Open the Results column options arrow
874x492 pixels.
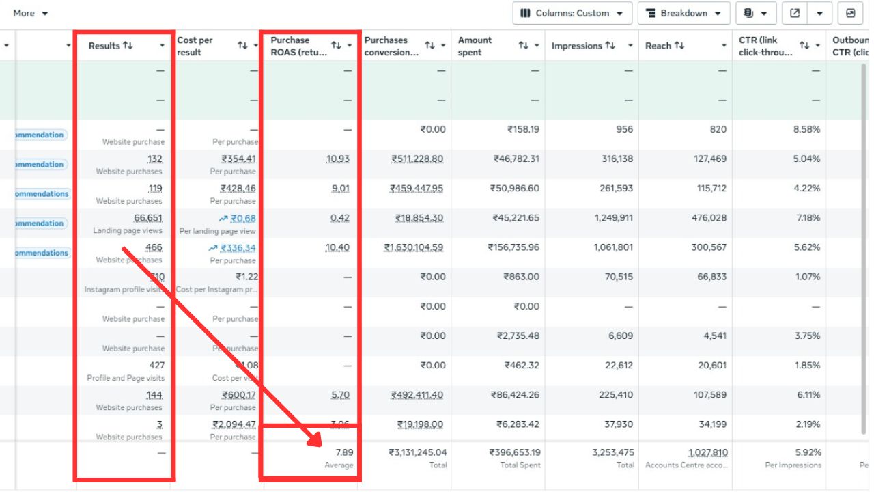[163, 46]
